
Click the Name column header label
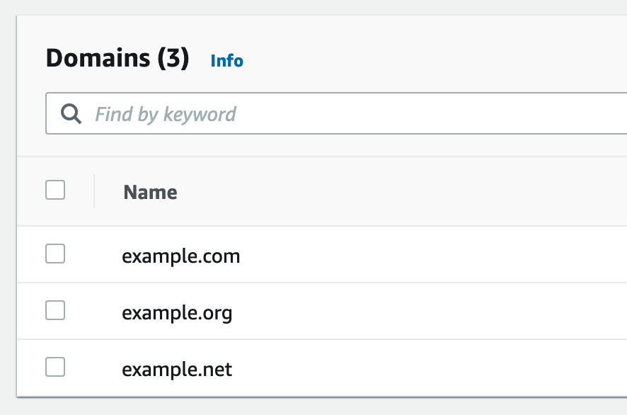pos(150,192)
